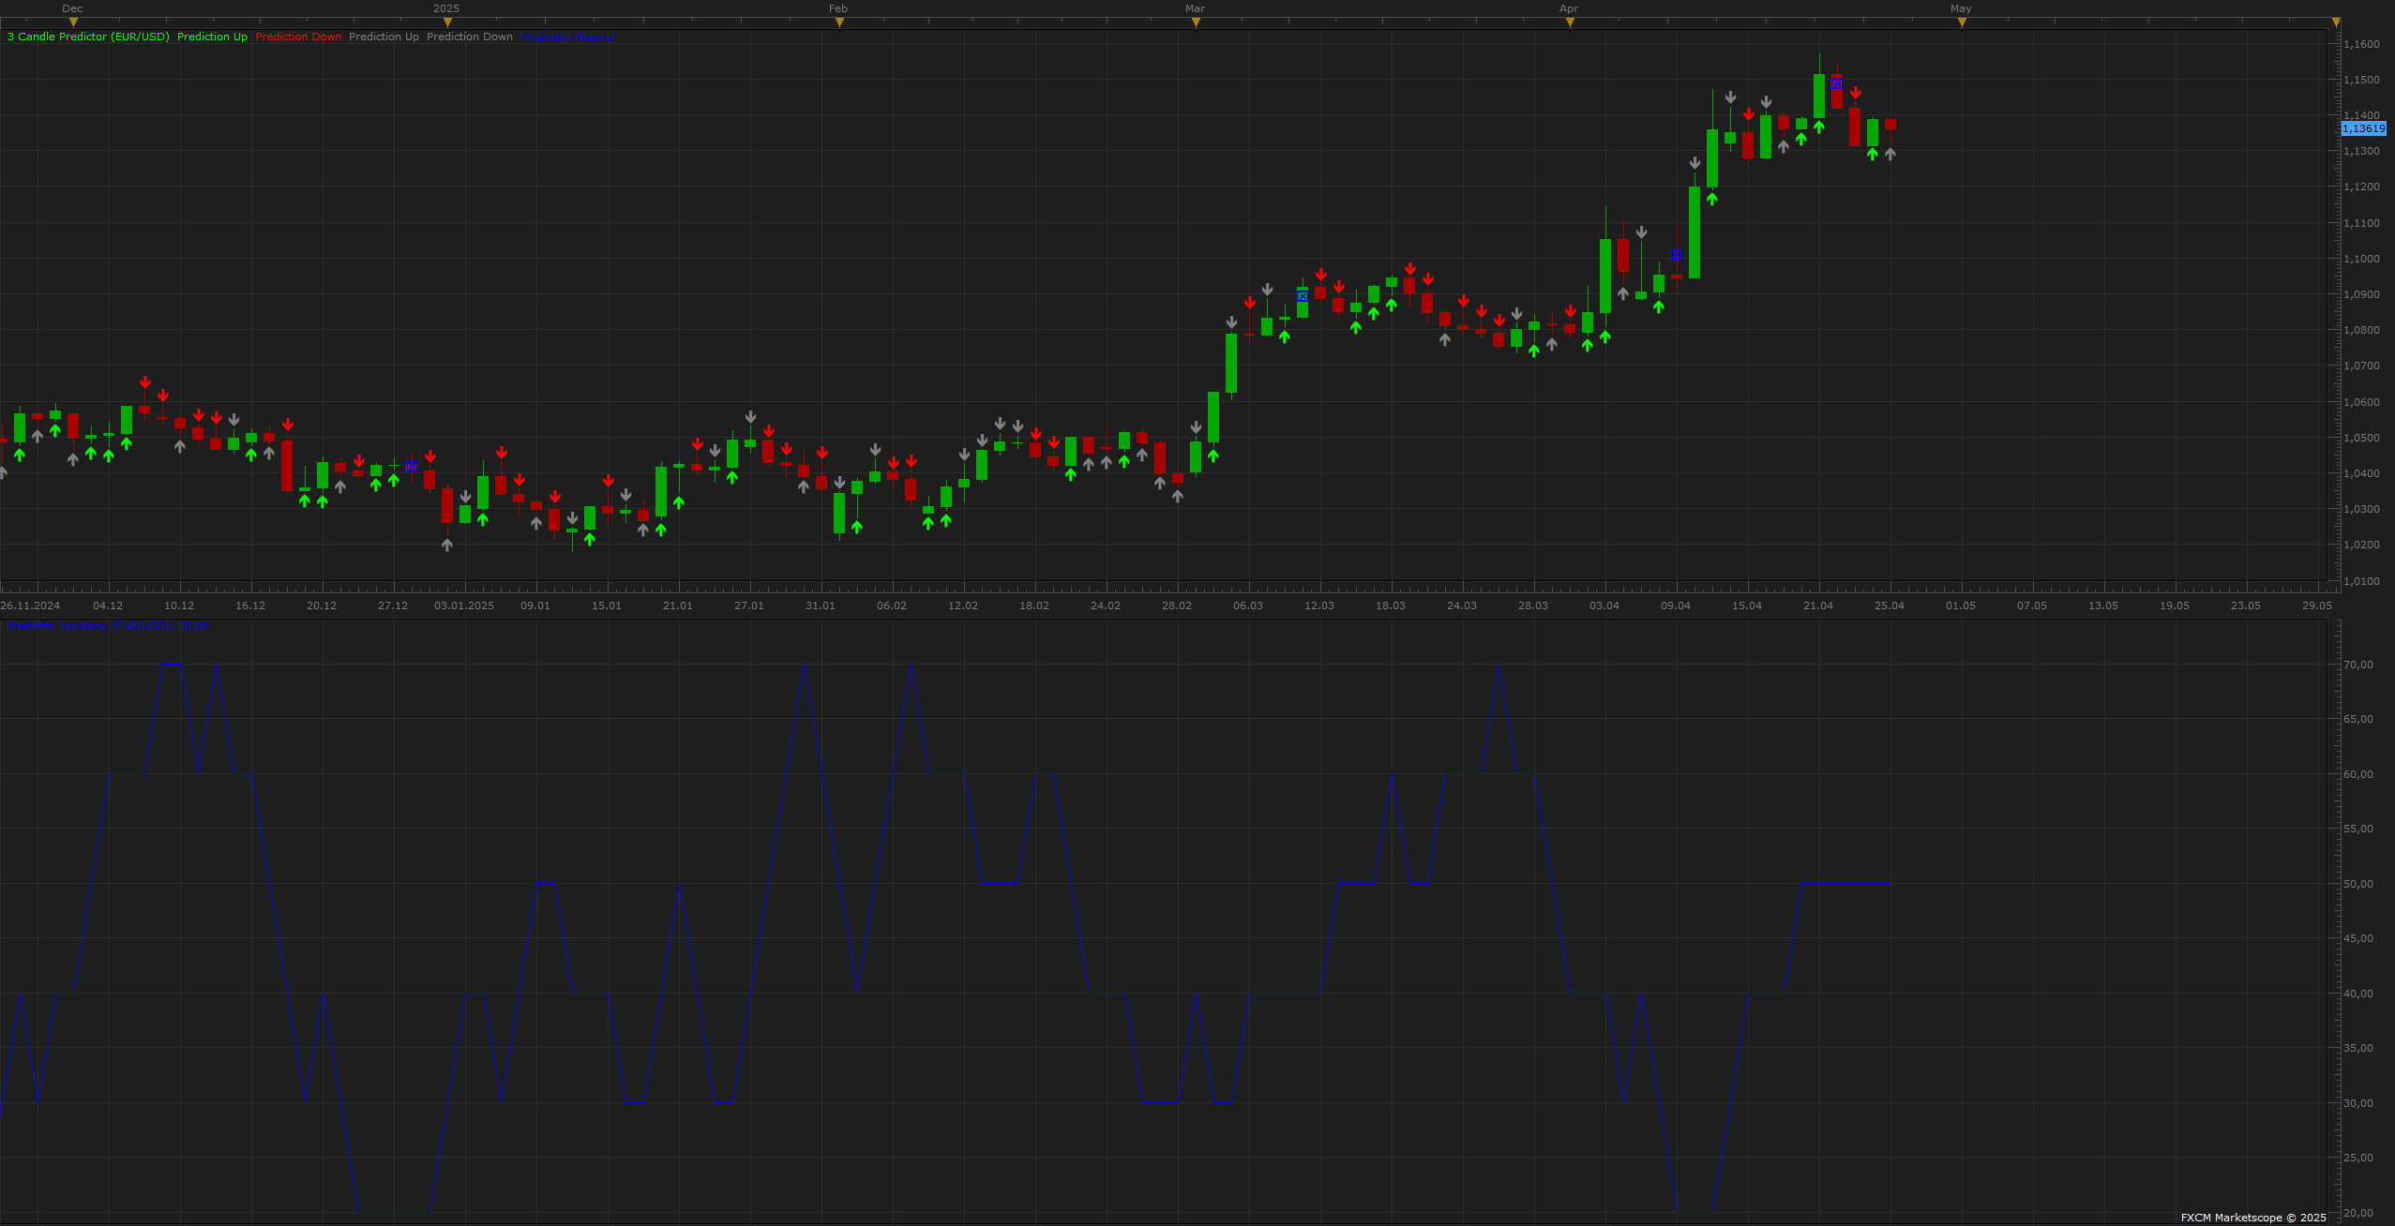
Task: Click the 2025 year triangle marker
Action: 446,22
